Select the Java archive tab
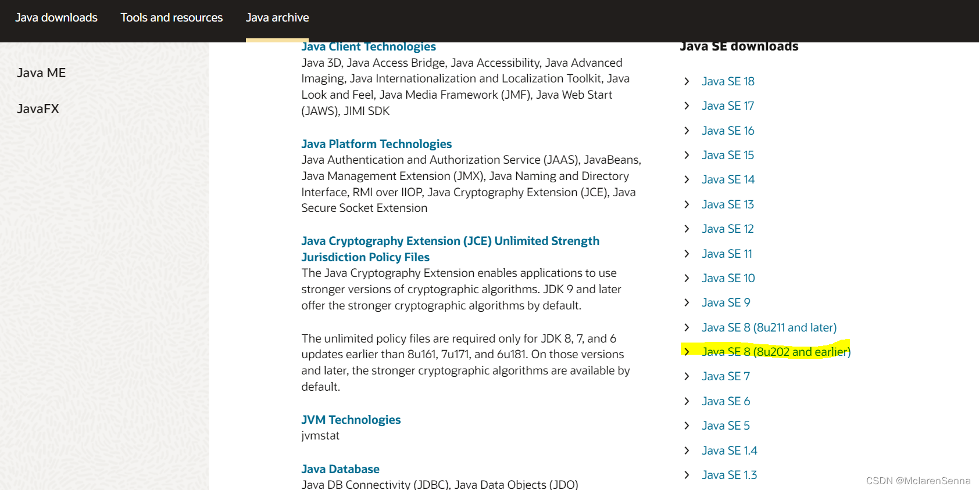This screenshot has height=490, width=979. coord(277,17)
